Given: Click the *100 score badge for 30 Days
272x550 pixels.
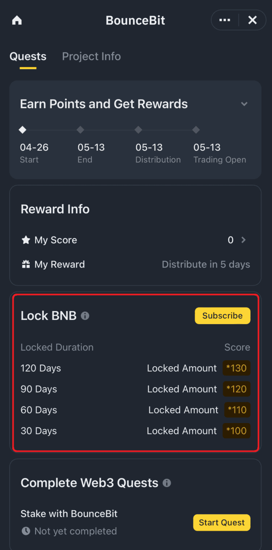Looking at the screenshot, I should click(236, 431).
